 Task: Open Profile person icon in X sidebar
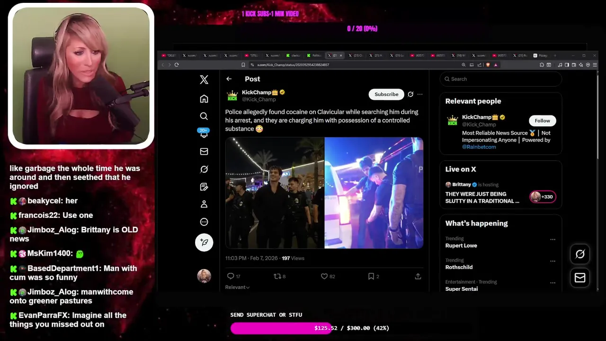pos(204,204)
